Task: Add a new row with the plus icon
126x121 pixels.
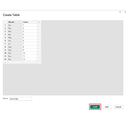Action: pyautogui.click(x=5, y=62)
